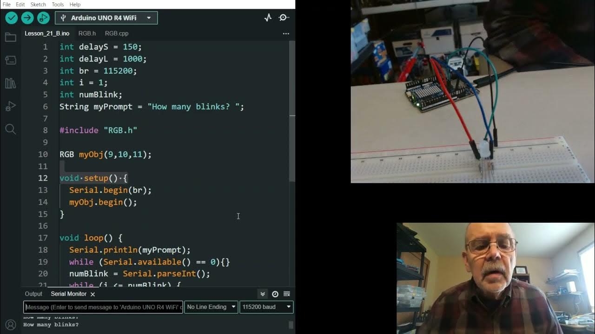Click the line "int delayL = 1000;"
595x334 pixels.
click(103, 59)
